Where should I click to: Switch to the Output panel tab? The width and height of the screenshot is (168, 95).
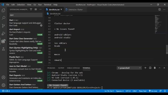(x=61, y=68)
